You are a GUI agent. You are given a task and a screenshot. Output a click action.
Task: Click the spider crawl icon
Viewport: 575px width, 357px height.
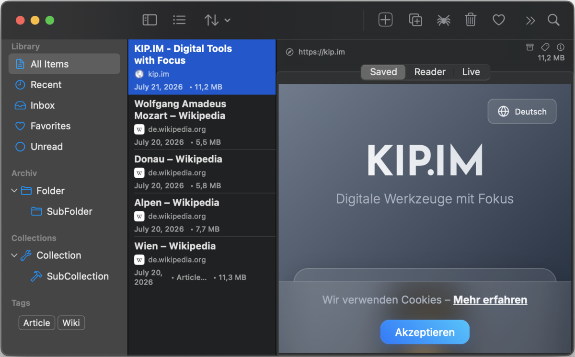pos(443,20)
